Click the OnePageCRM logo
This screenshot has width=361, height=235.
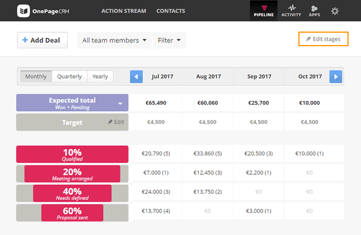pos(43,11)
